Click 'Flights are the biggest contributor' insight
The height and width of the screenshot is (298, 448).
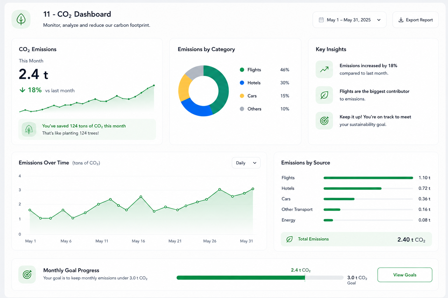(x=374, y=91)
